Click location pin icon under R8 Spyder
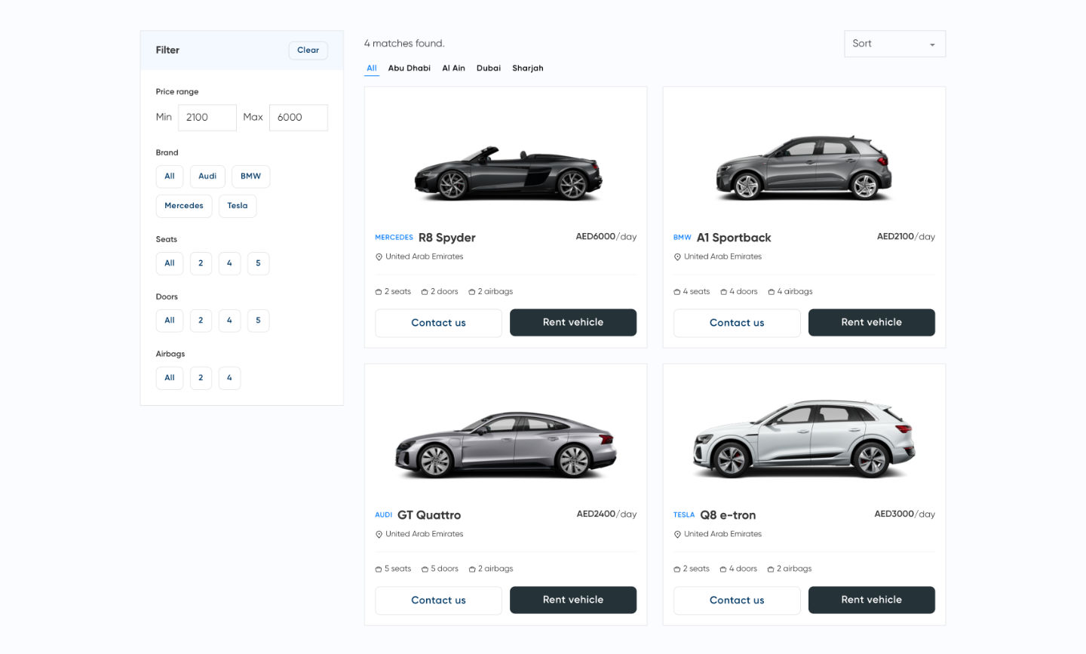This screenshot has height=654, width=1086. tap(379, 257)
